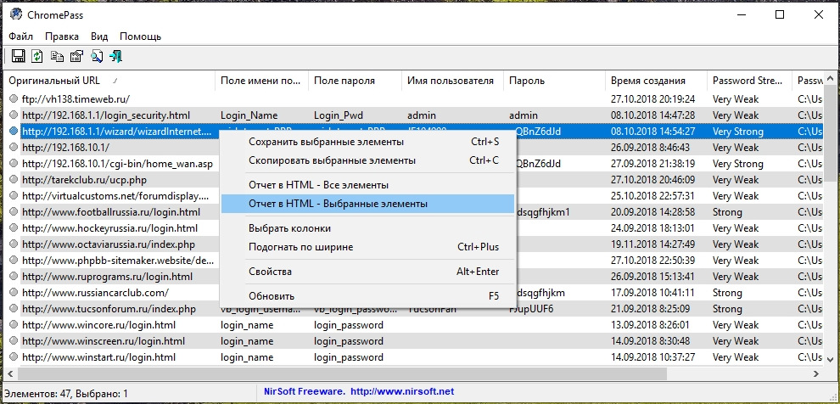Sort by Поле пароля column header
This screenshot has height=404, width=840.
355,81
